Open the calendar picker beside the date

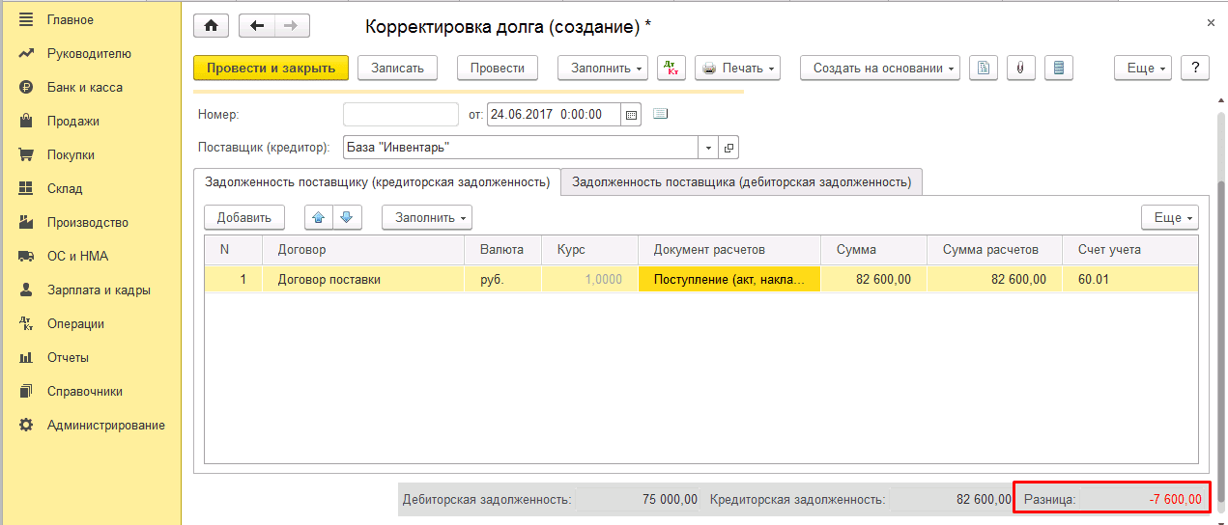[x=632, y=115]
